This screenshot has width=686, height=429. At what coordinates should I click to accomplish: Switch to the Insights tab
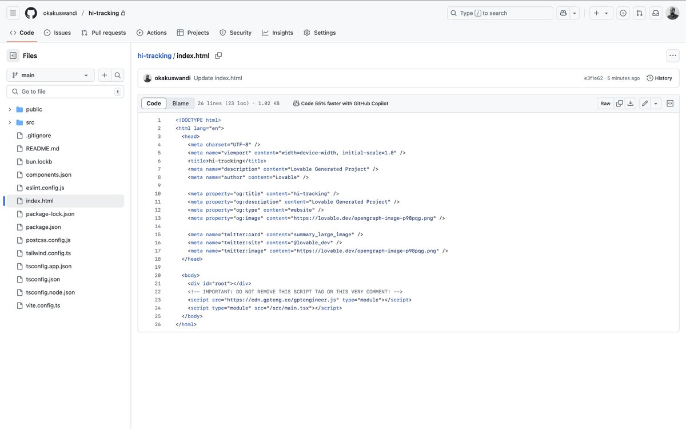pyautogui.click(x=277, y=33)
